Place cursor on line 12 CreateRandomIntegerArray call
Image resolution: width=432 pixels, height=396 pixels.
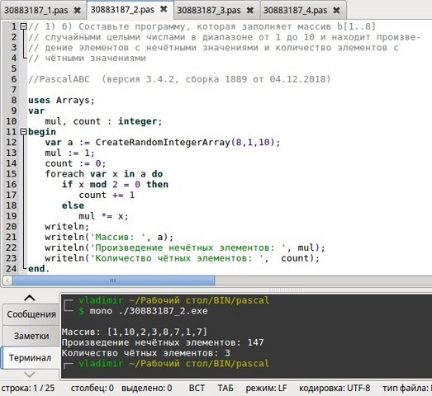point(163,142)
